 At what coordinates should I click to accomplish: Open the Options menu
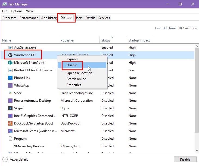coord(17,11)
